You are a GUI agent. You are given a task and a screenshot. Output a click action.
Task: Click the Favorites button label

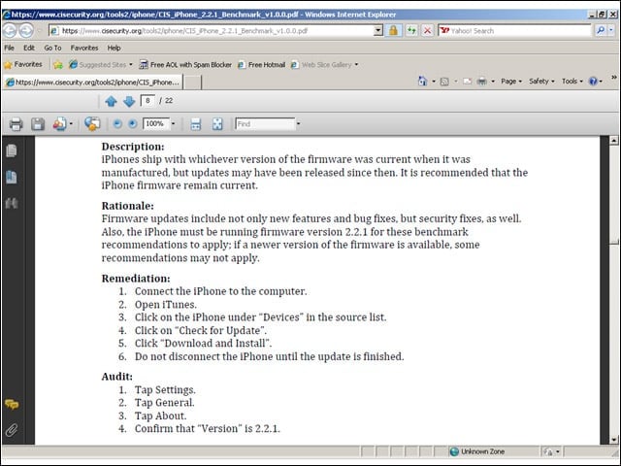click(28, 64)
